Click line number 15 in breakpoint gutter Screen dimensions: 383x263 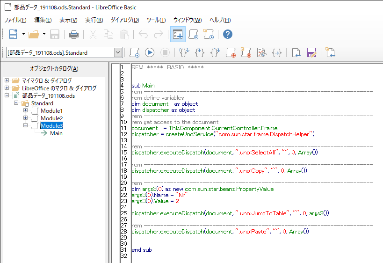(x=124, y=152)
